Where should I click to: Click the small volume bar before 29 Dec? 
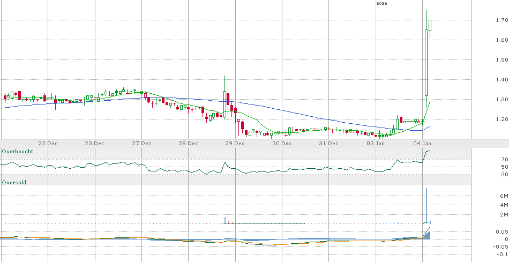[x=224, y=220]
